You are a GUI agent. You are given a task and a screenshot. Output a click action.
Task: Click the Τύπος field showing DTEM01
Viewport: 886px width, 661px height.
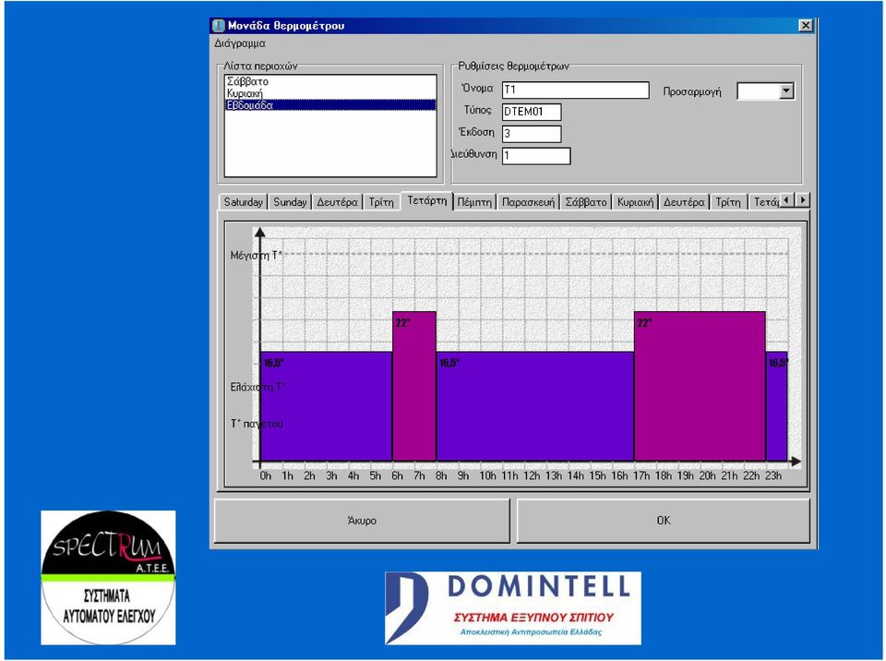click(532, 112)
